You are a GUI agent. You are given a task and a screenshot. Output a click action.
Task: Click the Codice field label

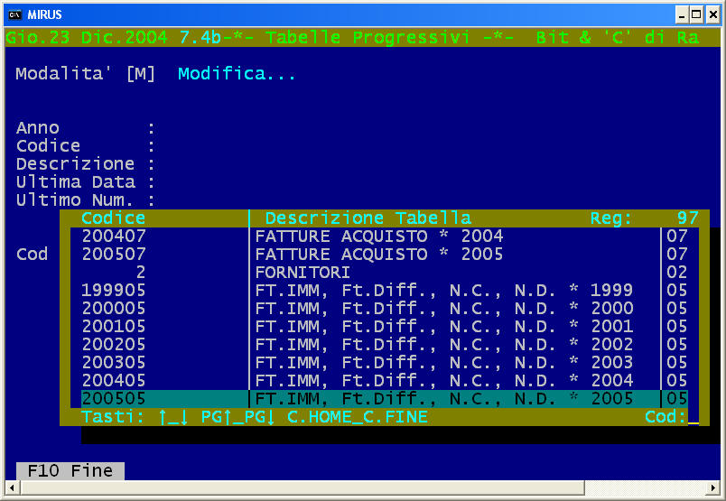click(x=48, y=146)
